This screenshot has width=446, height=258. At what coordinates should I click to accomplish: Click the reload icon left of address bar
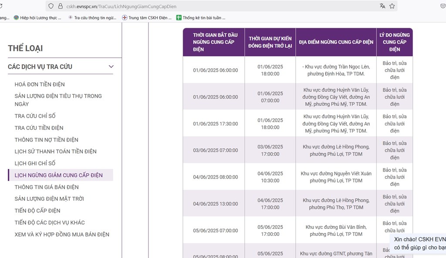[1, 6]
